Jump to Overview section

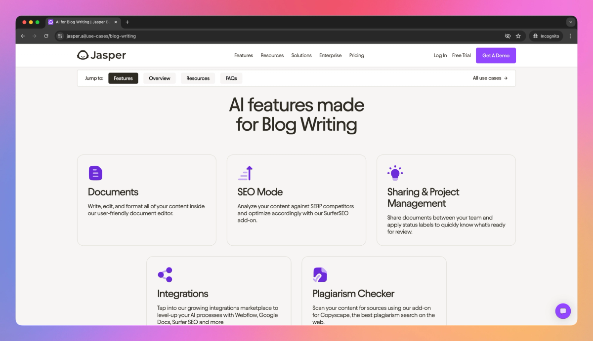(x=160, y=78)
